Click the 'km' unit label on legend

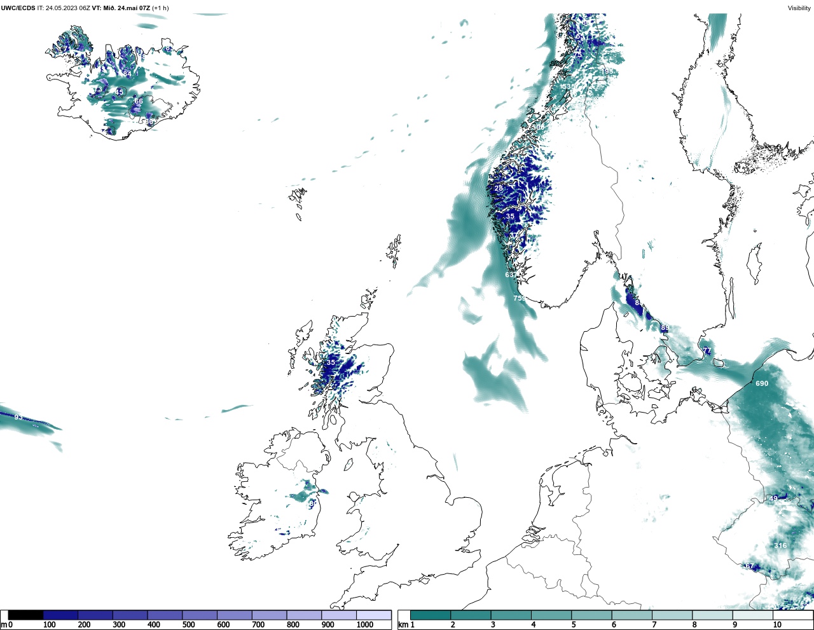[403, 625]
